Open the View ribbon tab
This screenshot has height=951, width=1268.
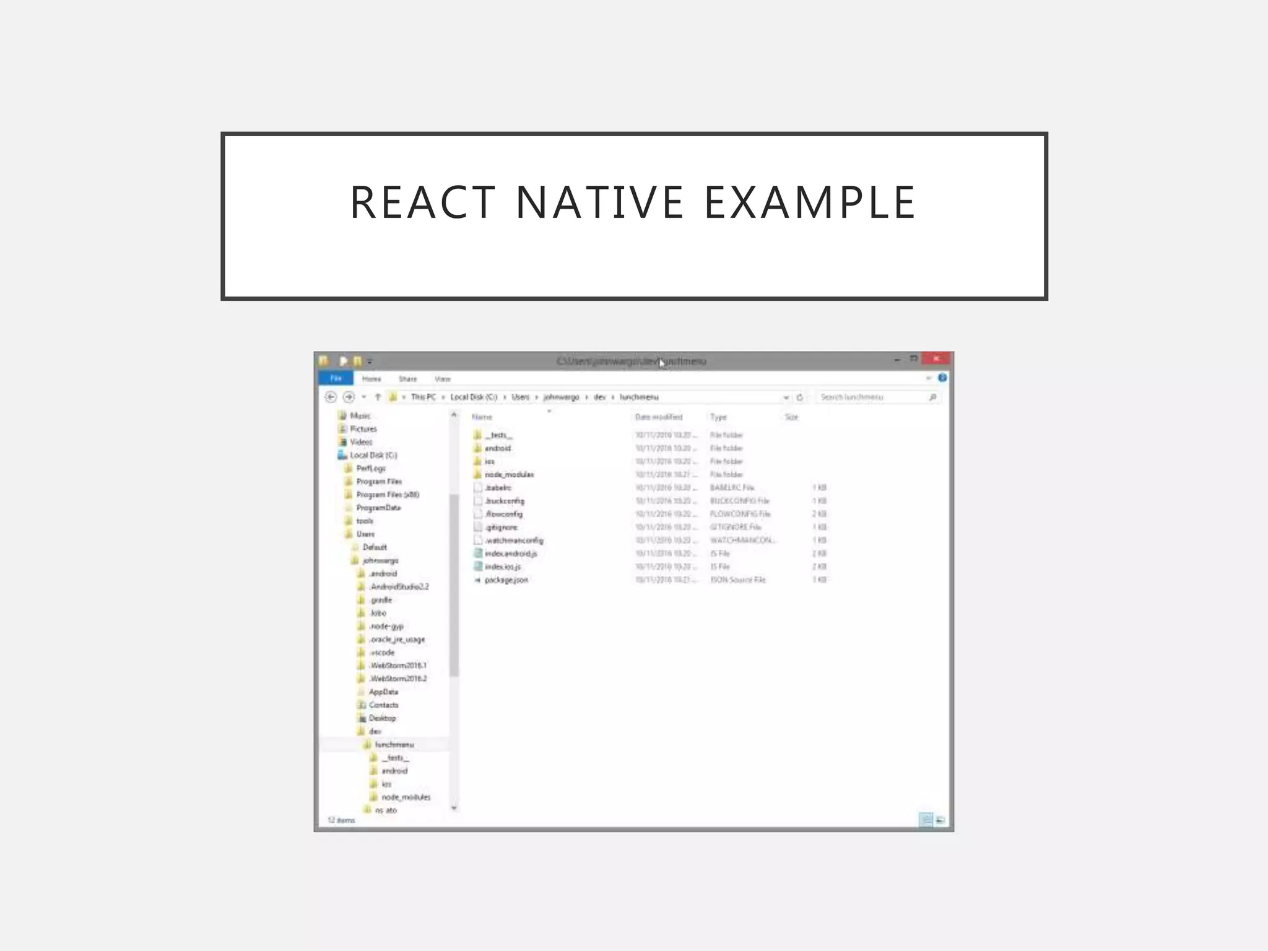coord(442,378)
